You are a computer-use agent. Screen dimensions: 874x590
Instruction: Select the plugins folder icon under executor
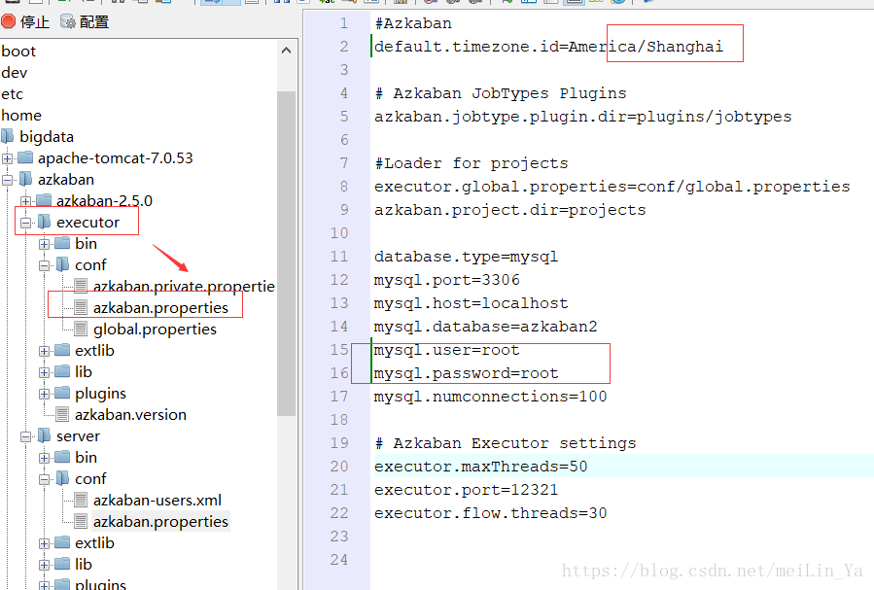click(x=62, y=393)
